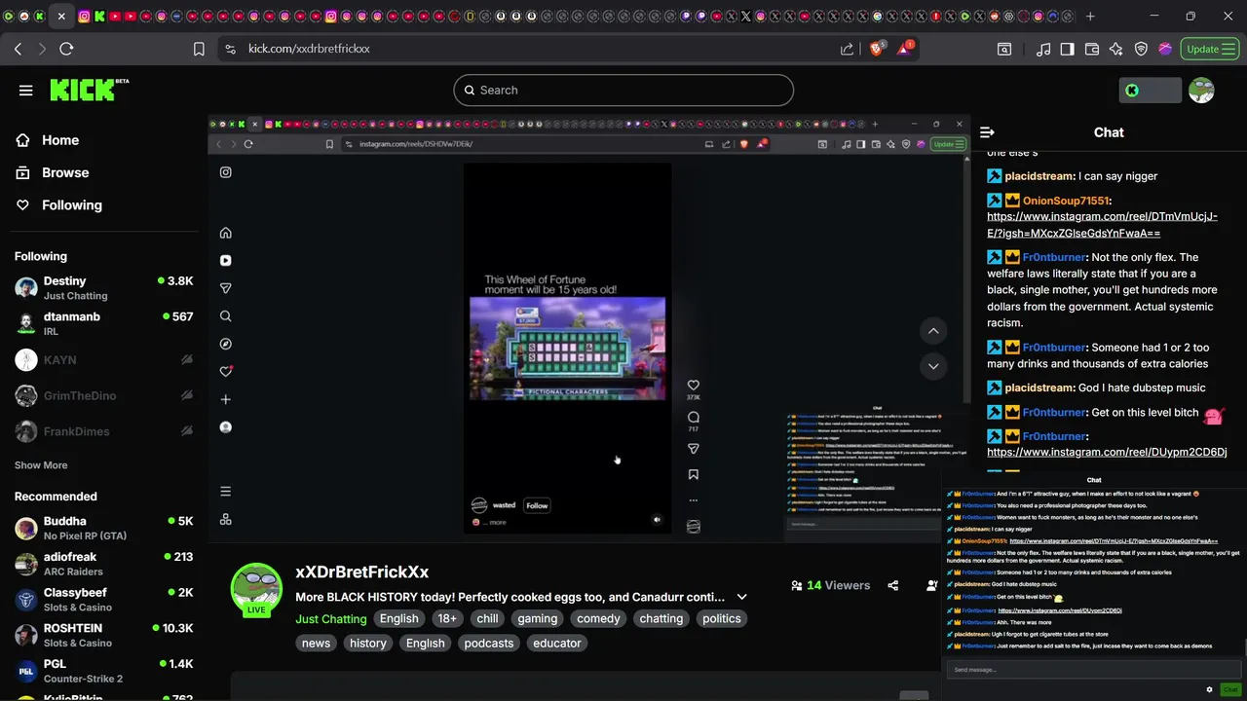Click the Kick search box
Screen dimensions: 1247x701
click(623, 91)
